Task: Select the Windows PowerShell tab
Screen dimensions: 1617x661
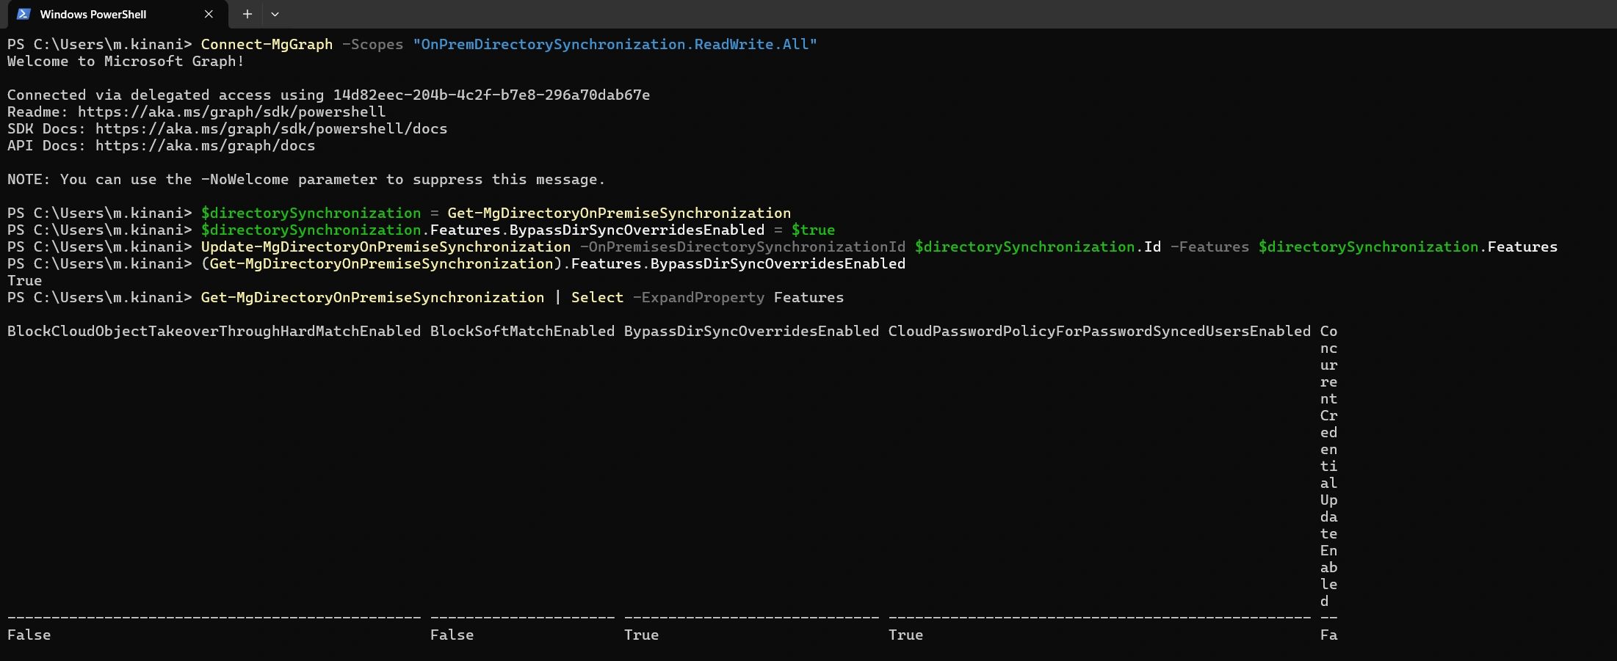Action: (x=93, y=14)
